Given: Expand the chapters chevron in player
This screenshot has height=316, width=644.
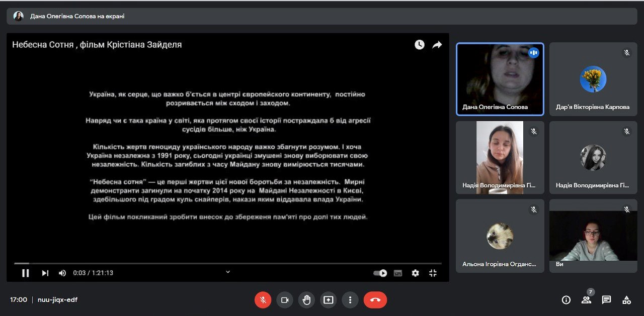Looking at the screenshot, I should point(227,272).
